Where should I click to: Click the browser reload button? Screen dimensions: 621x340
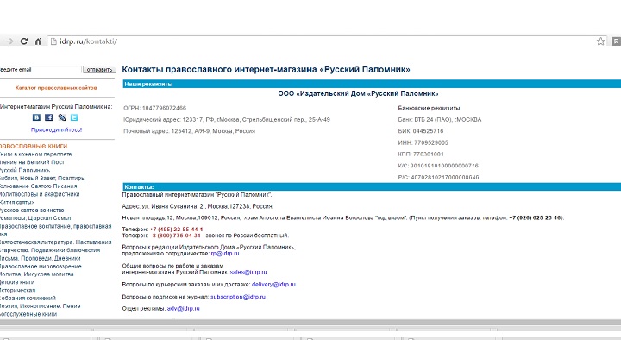coord(24,41)
